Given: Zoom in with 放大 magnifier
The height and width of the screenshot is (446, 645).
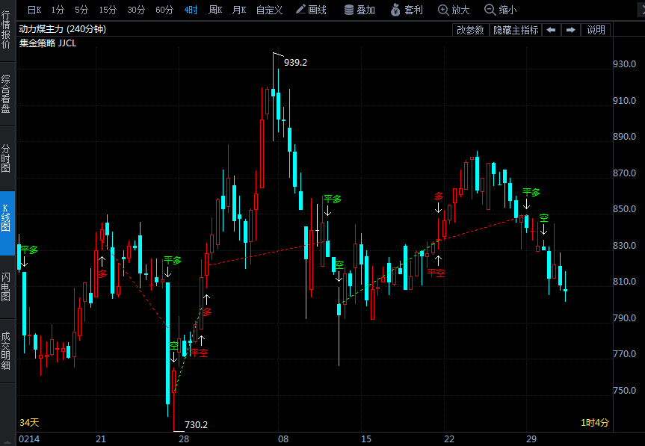Looking at the screenshot, I should pyautogui.click(x=454, y=10).
